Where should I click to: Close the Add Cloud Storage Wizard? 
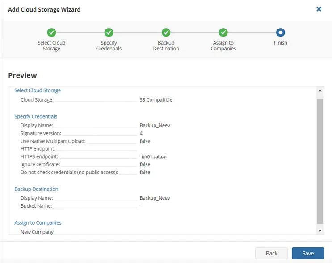point(319,9)
